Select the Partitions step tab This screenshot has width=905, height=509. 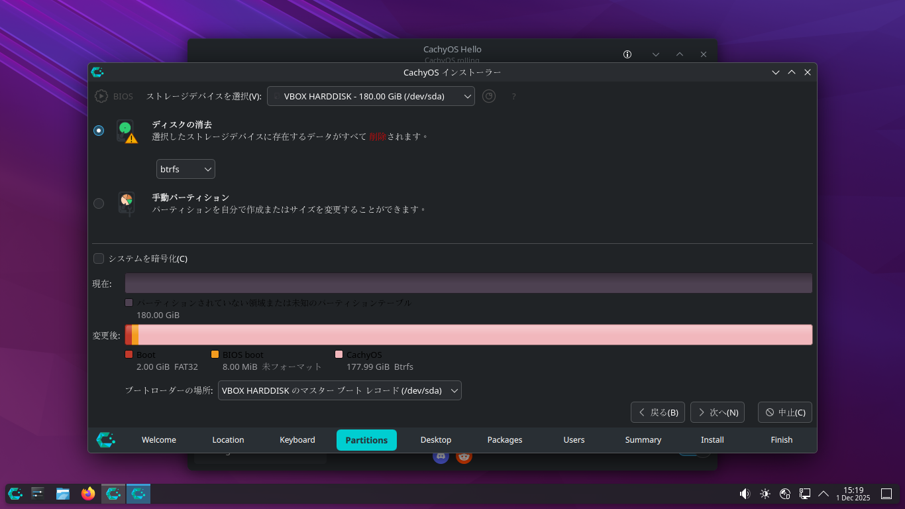tap(366, 440)
